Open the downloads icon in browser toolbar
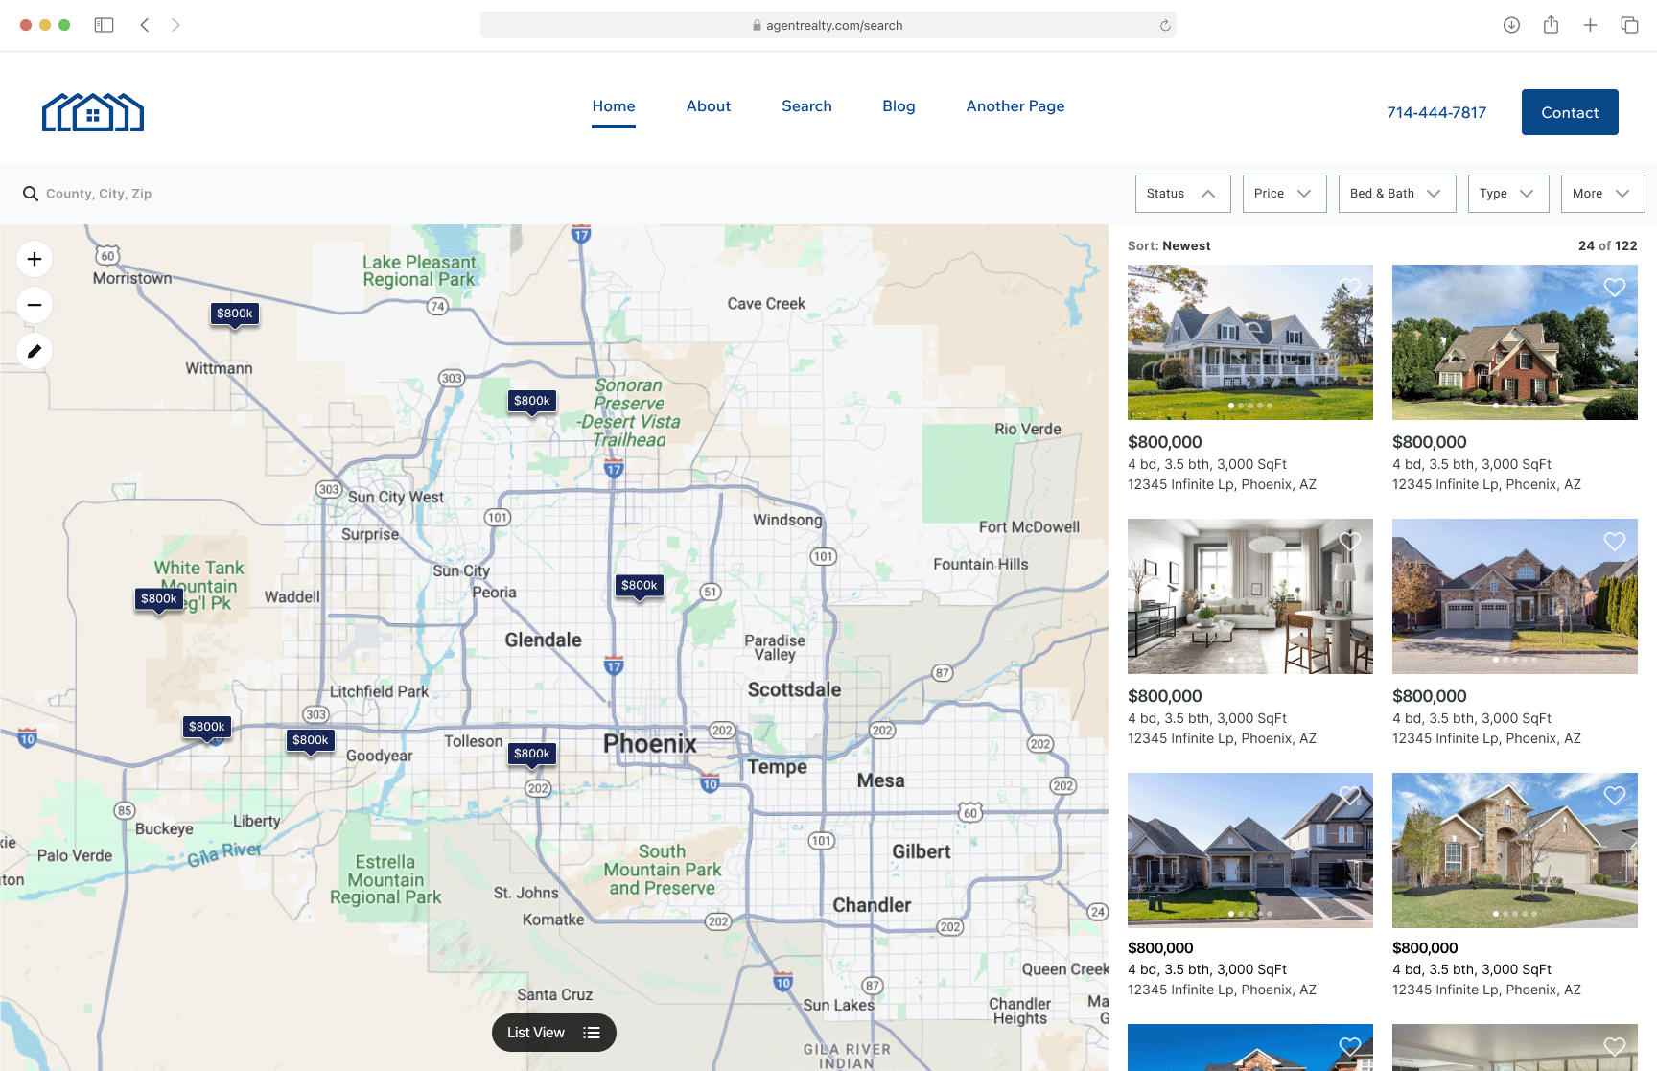1657x1071 pixels. tap(1511, 25)
